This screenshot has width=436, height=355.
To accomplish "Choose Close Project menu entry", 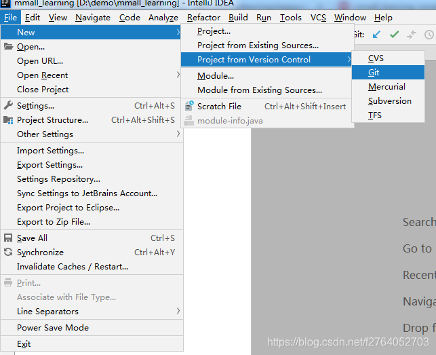I will tap(92, 89).
